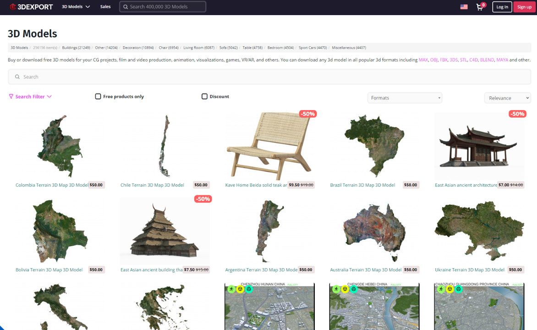Viewport: 537px width, 330px height.
Task: Click the magnifier icon in top search bar
Action: pos(126,7)
